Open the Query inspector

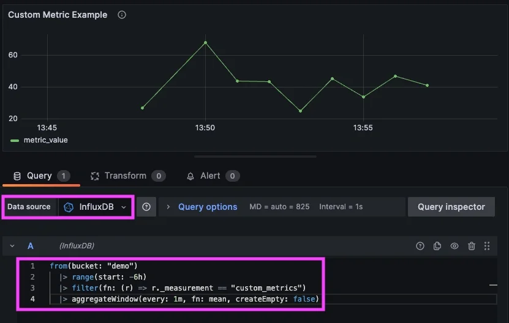tap(451, 207)
